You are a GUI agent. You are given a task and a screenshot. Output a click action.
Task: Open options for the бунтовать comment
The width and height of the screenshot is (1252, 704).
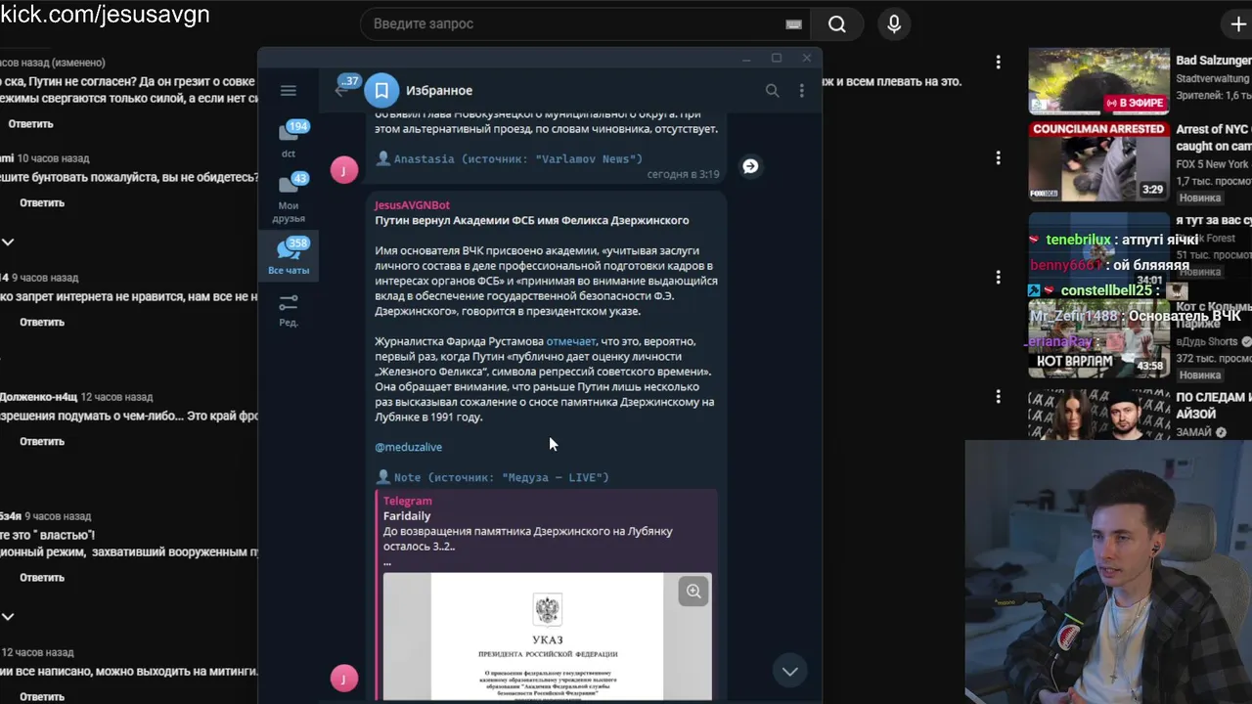click(998, 157)
